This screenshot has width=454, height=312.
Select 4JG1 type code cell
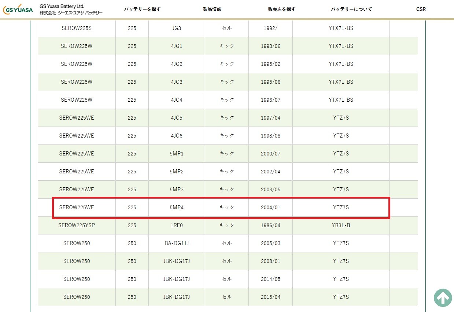[x=177, y=46]
